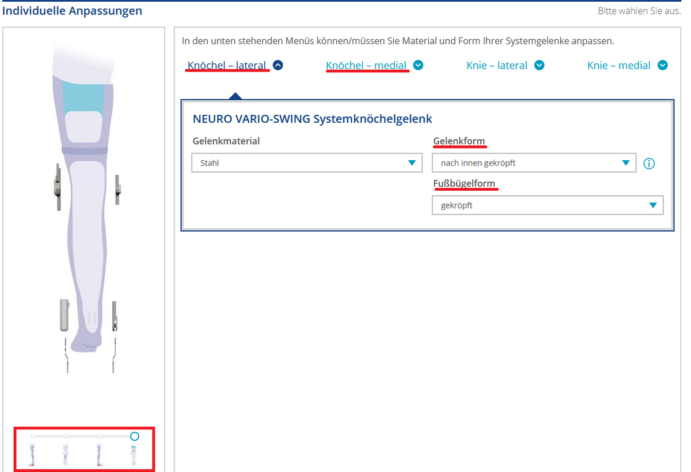Open the Gelenkmaterial dropdown showing Stahl
The image size is (691, 472).
coord(307,163)
